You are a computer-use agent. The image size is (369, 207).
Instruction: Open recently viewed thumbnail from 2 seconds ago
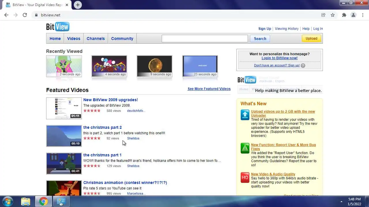click(64, 66)
